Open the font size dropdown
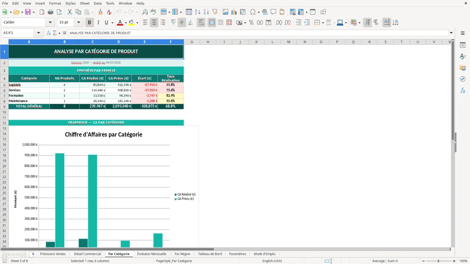The width and height of the screenshot is (470, 264). coord(79,23)
